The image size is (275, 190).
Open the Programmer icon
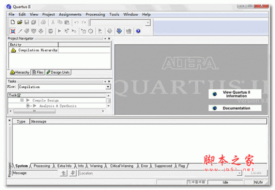119,31
